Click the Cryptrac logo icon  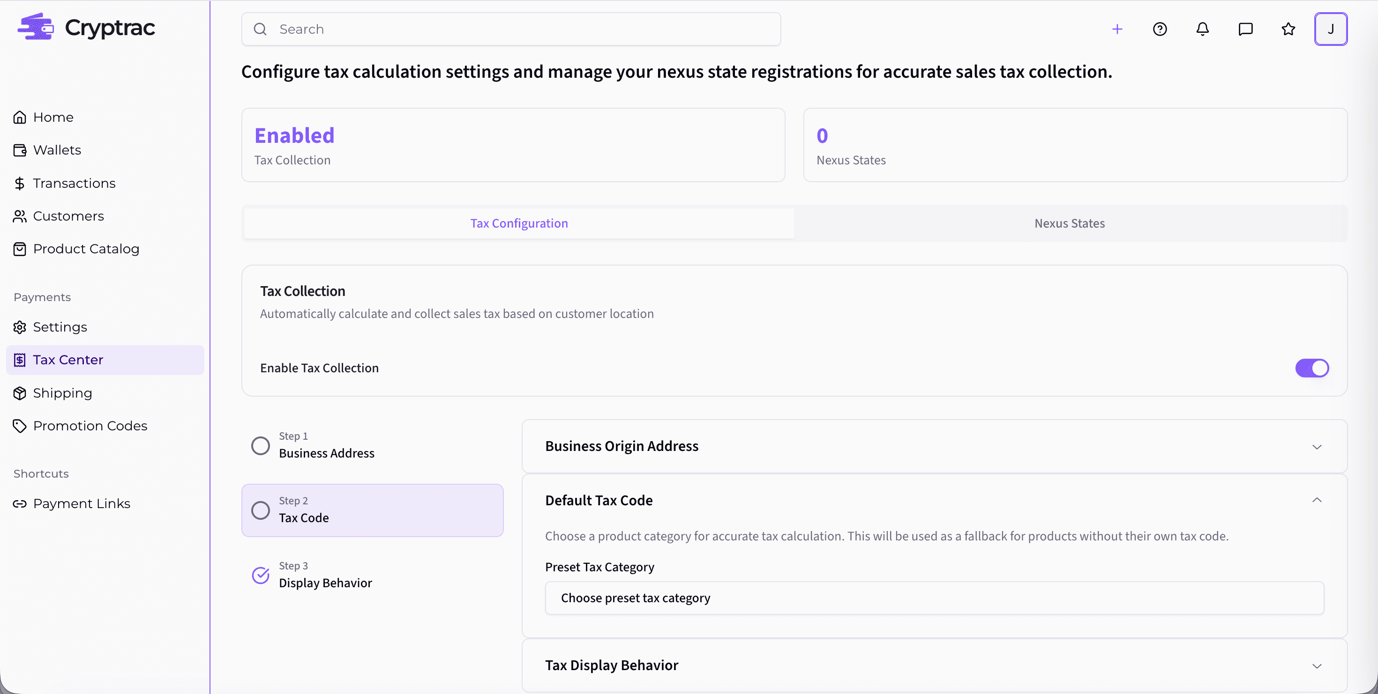35,26
